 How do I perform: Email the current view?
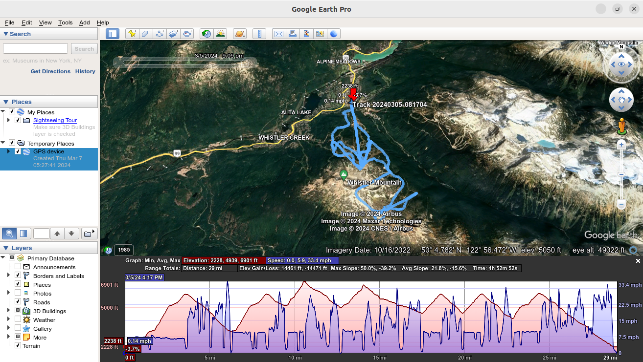click(279, 34)
